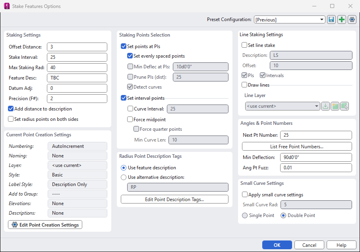Enable Apply small curve settings checkbox

point(245,195)
